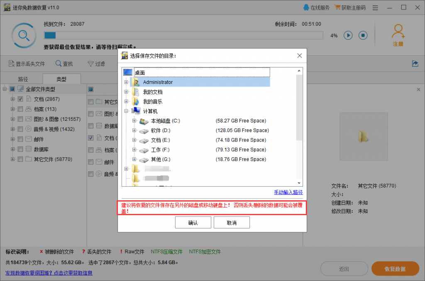Switch to the 路径 tab

[x=23, y=79]
